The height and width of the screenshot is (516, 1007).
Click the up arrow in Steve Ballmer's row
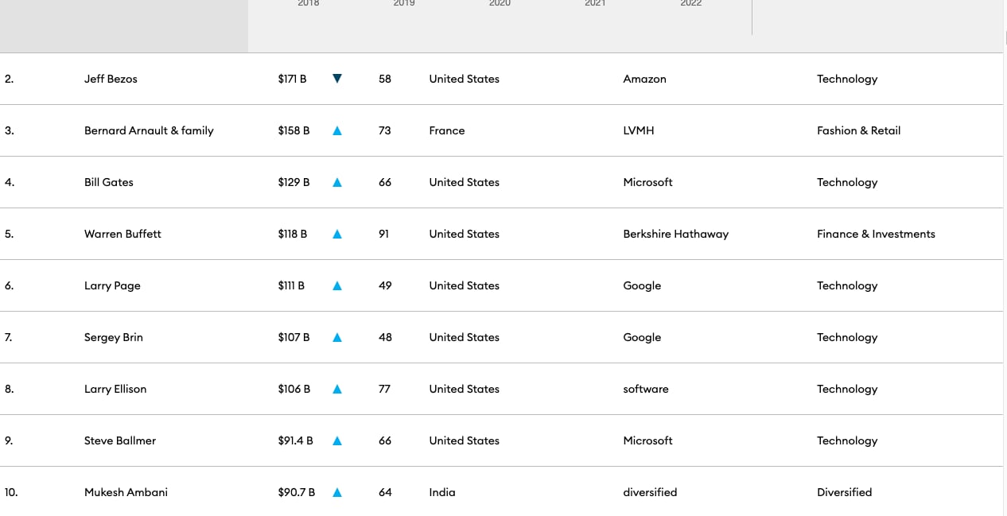tap(337, 440)
